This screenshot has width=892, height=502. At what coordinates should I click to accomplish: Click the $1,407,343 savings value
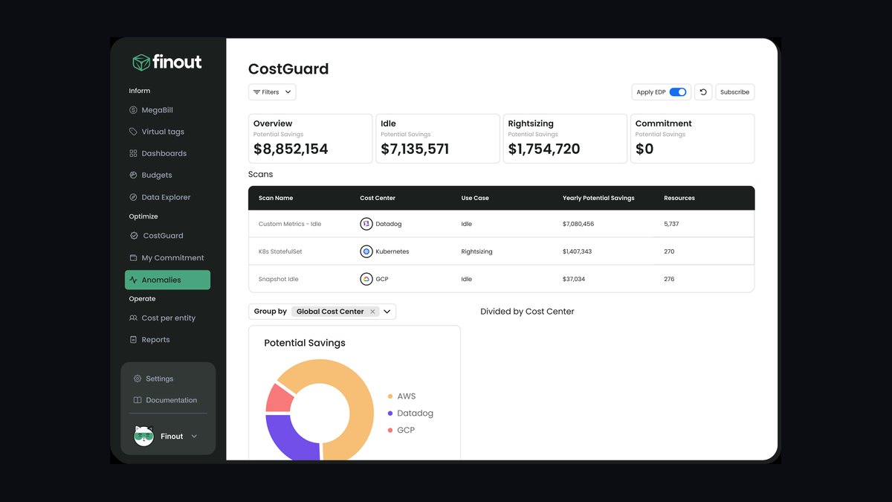(578, 251)
